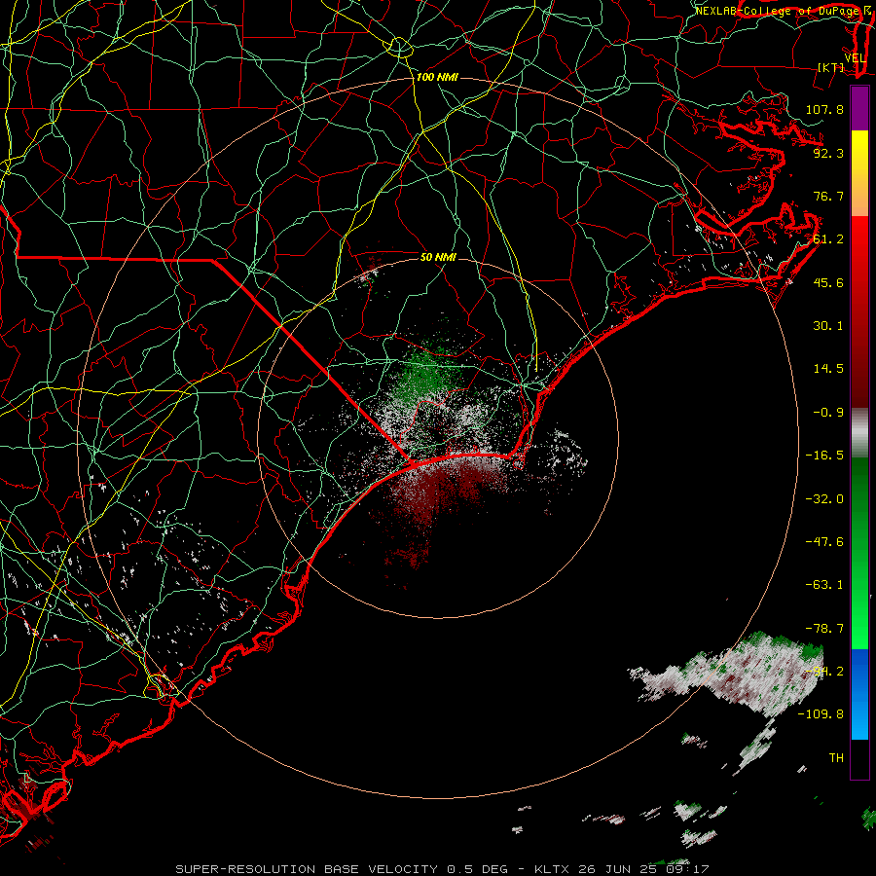The width and height of the screenshot is (876, 876).
Task: Click the blue segment of color scale
Action: pyautogui.click(x=859, y=694)
